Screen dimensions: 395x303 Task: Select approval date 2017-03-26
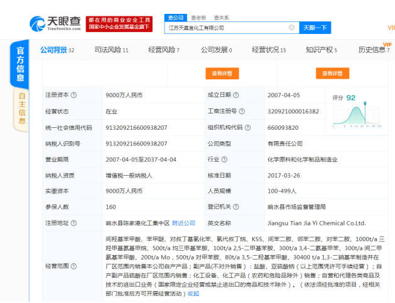pyautogui.click(x=283, y=176)
